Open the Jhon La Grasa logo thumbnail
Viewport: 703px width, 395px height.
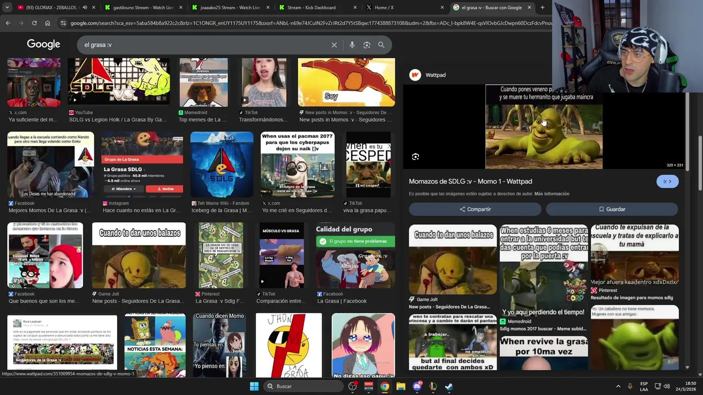[x=288, y=345]
